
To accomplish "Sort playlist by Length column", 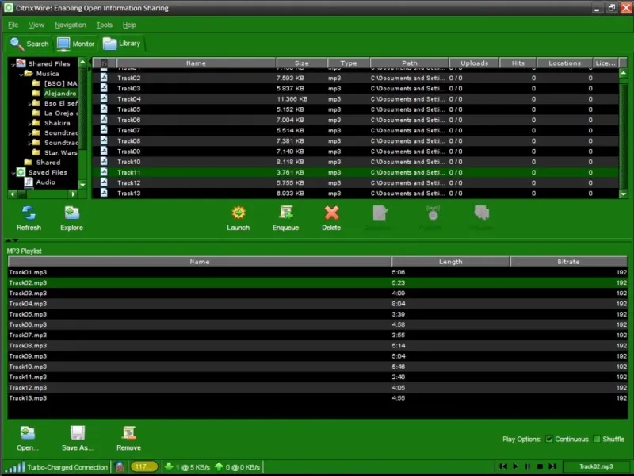I will click(450, 262).
